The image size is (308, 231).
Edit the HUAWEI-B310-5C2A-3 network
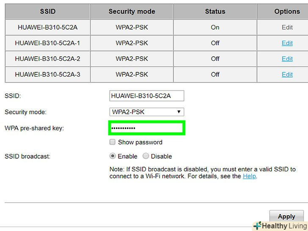coord(287,74)
